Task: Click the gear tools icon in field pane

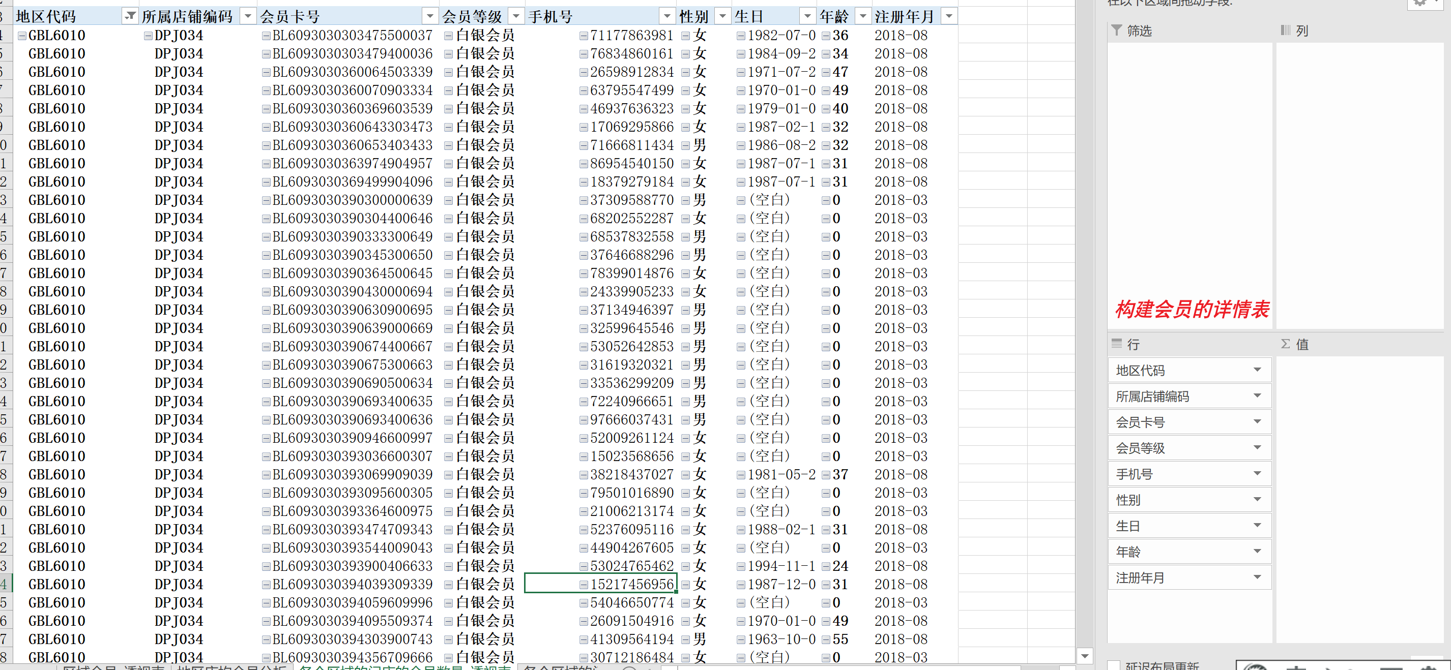Action: click(x=1420, y=3)
